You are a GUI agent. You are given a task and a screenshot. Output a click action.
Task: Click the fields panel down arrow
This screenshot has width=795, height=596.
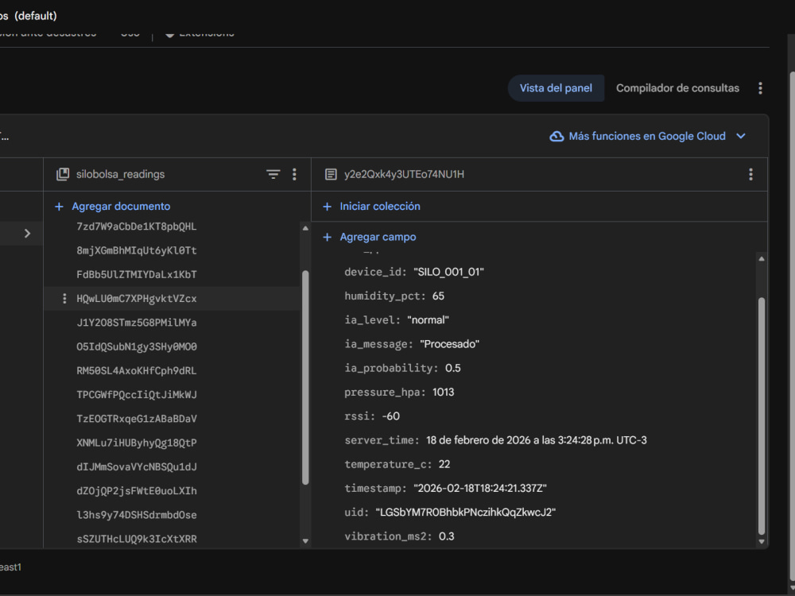(x=761, y=542)
